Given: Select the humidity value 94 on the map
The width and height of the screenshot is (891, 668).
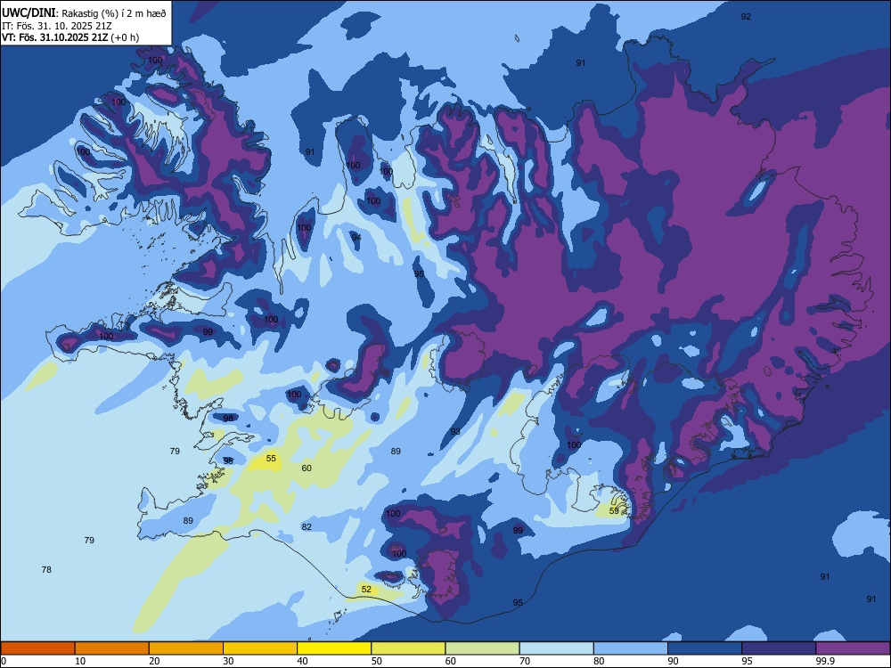Looking at the screenshot, I should coord(356,237).
